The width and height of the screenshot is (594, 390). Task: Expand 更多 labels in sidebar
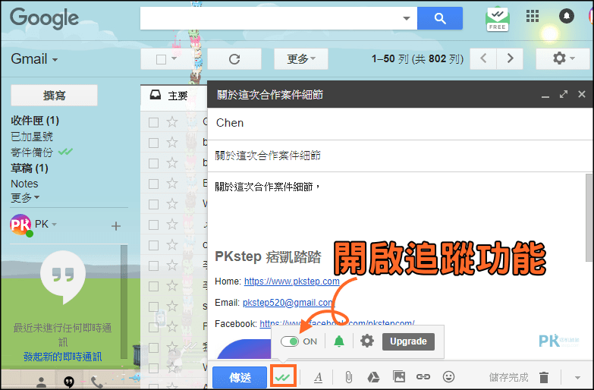pyautogui.click(x=25, y=198)
